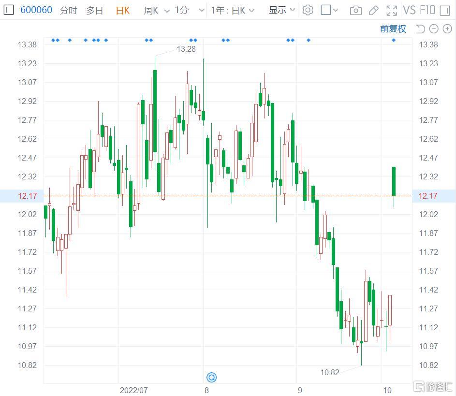Click the square layout icon
456x396 pixels.
click(x=326, y=10)
